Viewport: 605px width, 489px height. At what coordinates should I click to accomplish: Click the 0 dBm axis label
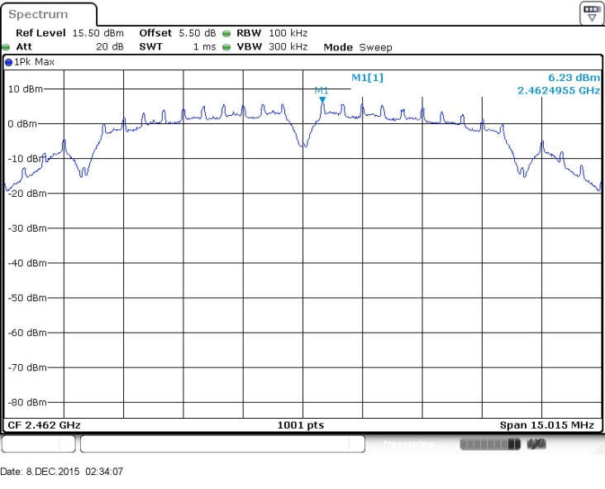click(22, 124)
